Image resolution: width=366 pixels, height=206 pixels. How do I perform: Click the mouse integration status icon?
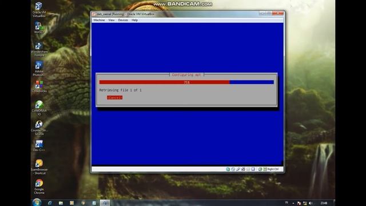[260, 169]
